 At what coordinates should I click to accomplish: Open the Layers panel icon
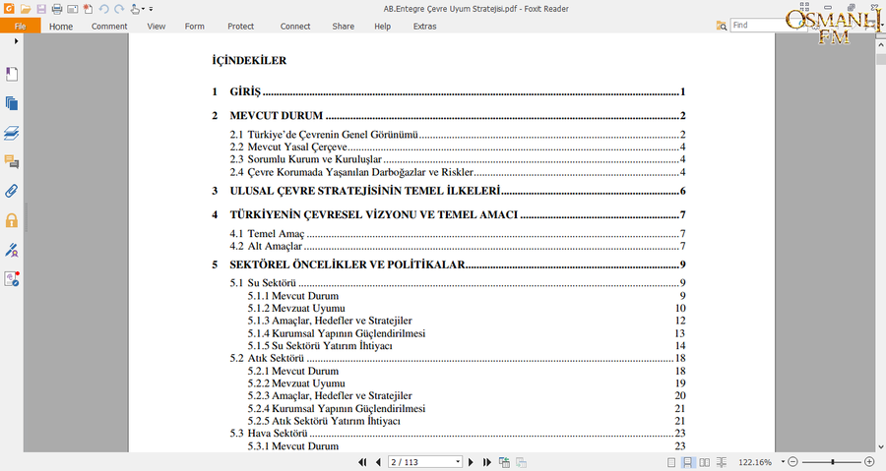(x=11, y=133)
